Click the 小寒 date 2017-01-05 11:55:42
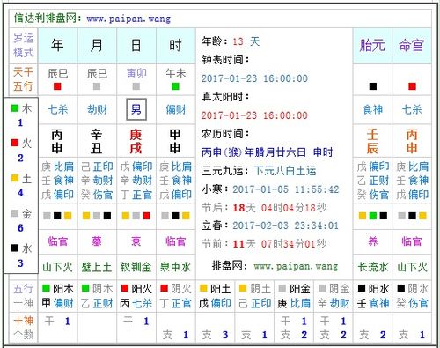The height and width of the screenshot is (348, 440). tap(286, 189)
